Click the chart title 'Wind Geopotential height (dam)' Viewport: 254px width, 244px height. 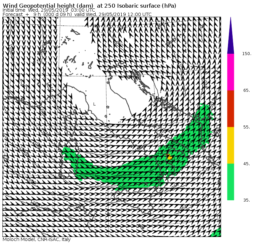click(x=48, y=6)
